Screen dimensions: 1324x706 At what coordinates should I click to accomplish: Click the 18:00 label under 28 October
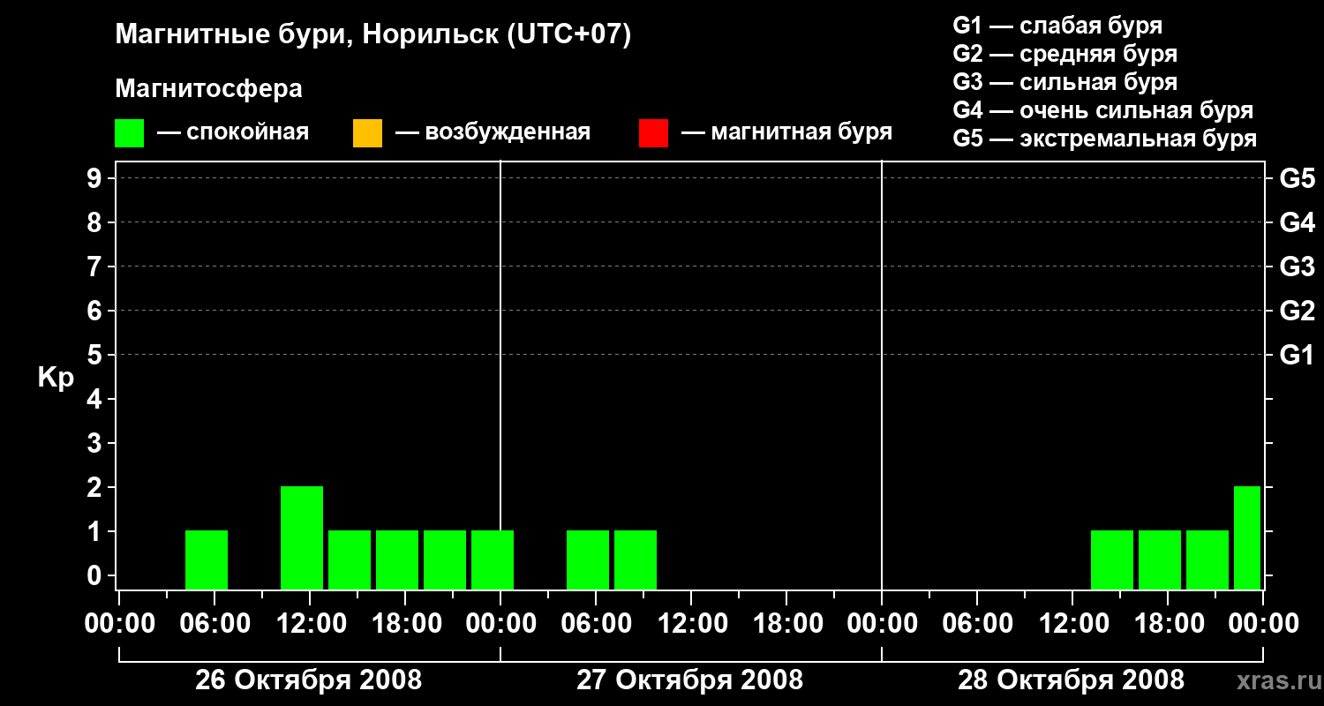point(1168,623)
